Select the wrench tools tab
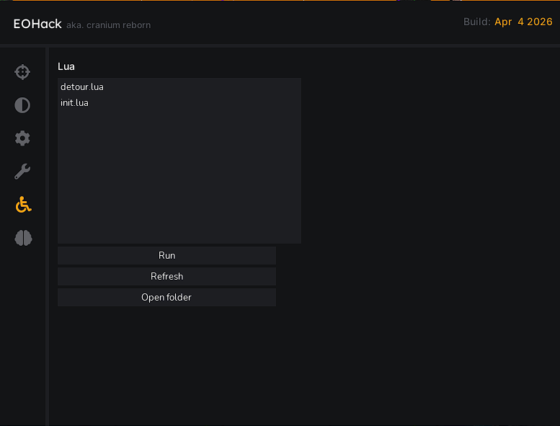This screenshot has height=426, width=560. [22, 172]
